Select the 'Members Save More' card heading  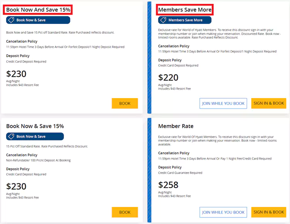click(185, 10)
